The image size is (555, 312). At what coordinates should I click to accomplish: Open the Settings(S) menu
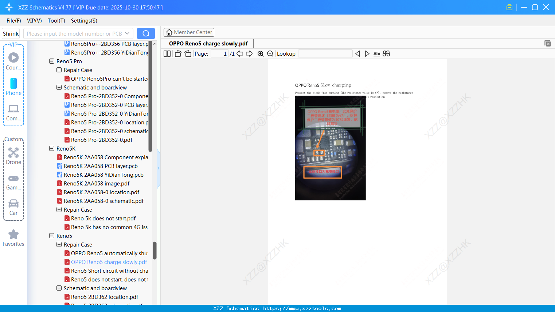[x=84, y=21]
